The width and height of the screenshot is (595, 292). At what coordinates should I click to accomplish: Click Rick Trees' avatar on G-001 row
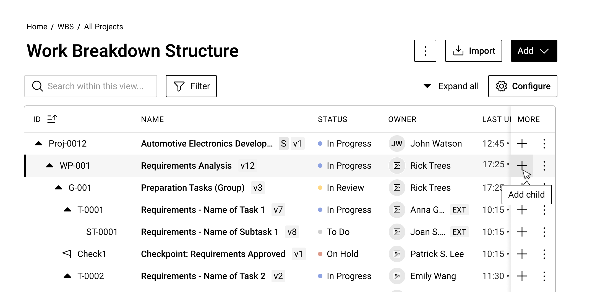point(397,188)
